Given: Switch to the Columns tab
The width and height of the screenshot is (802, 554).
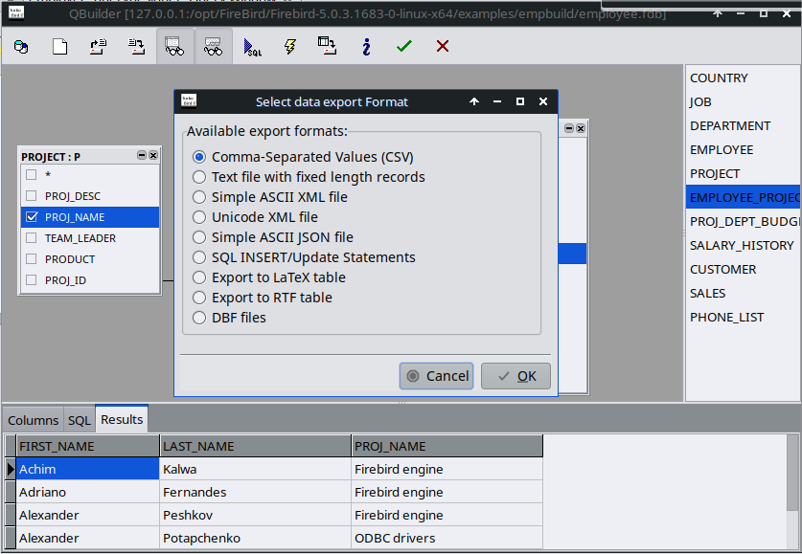Looking at the screenshot, I should click(x=34, y=420).
